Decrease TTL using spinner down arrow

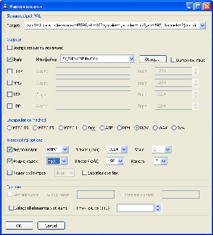tap(158, 210)
